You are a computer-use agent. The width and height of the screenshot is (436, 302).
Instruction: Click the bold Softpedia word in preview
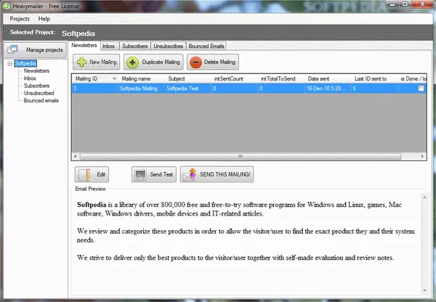tap(92, 205)
